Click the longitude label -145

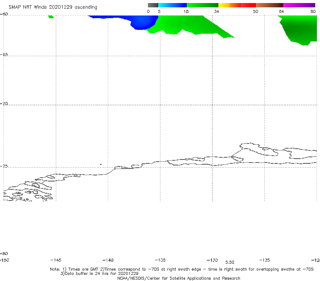(56, 260)
